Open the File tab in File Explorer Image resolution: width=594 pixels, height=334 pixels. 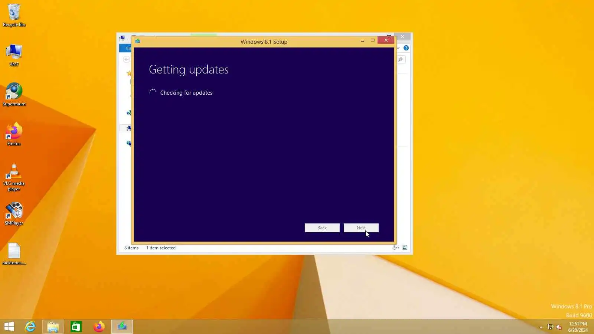point(125,48)
